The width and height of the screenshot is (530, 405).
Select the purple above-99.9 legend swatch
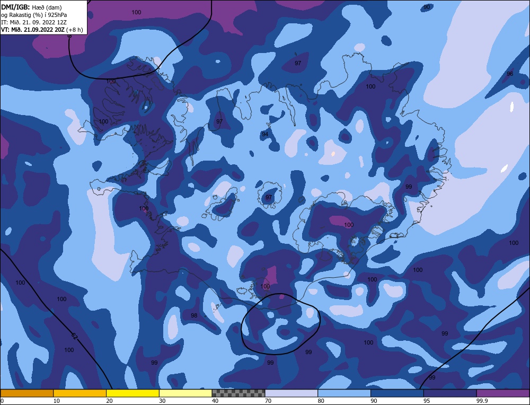click(503, 393)
